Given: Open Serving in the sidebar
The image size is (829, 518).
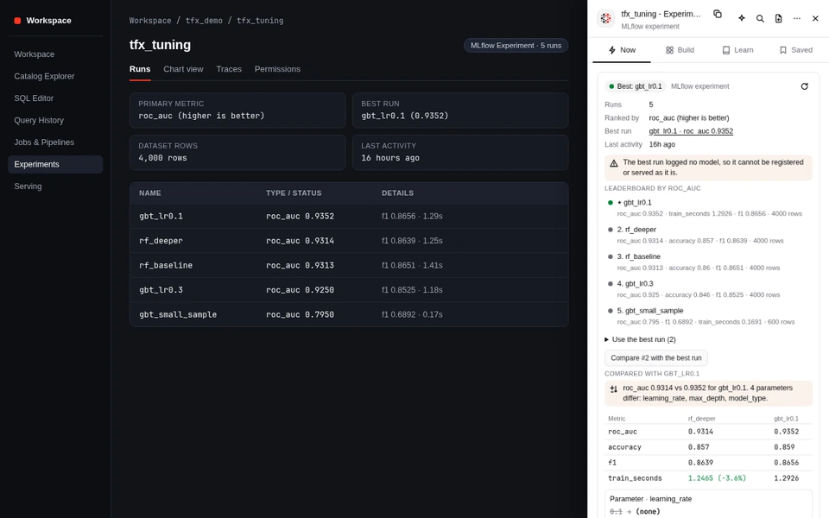Looking at the screenshot, I should click(x=55, y=186).
